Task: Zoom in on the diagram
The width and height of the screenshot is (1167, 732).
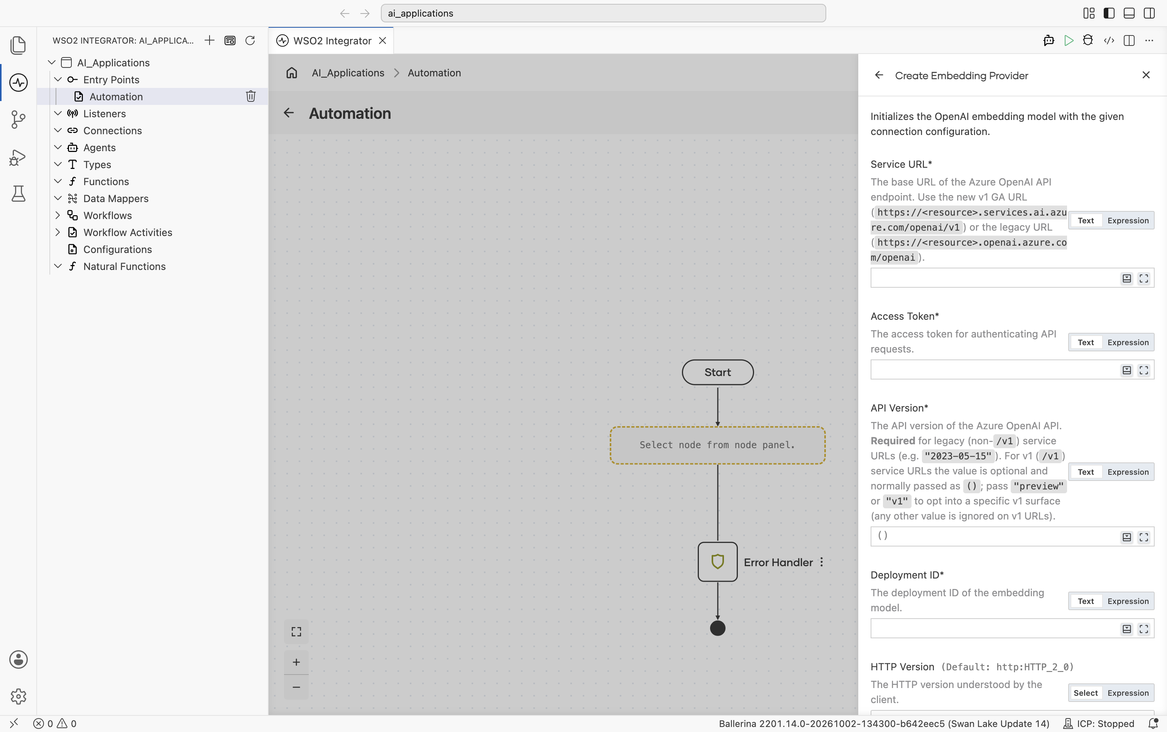Action: point(296,662)
